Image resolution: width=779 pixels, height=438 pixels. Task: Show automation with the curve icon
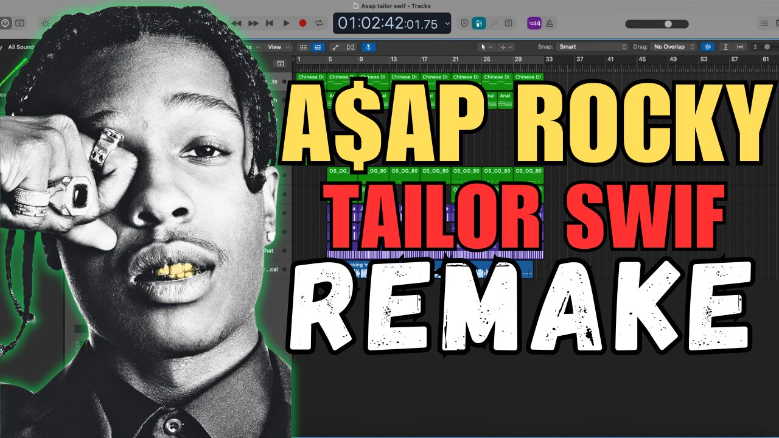coord(335,47)
